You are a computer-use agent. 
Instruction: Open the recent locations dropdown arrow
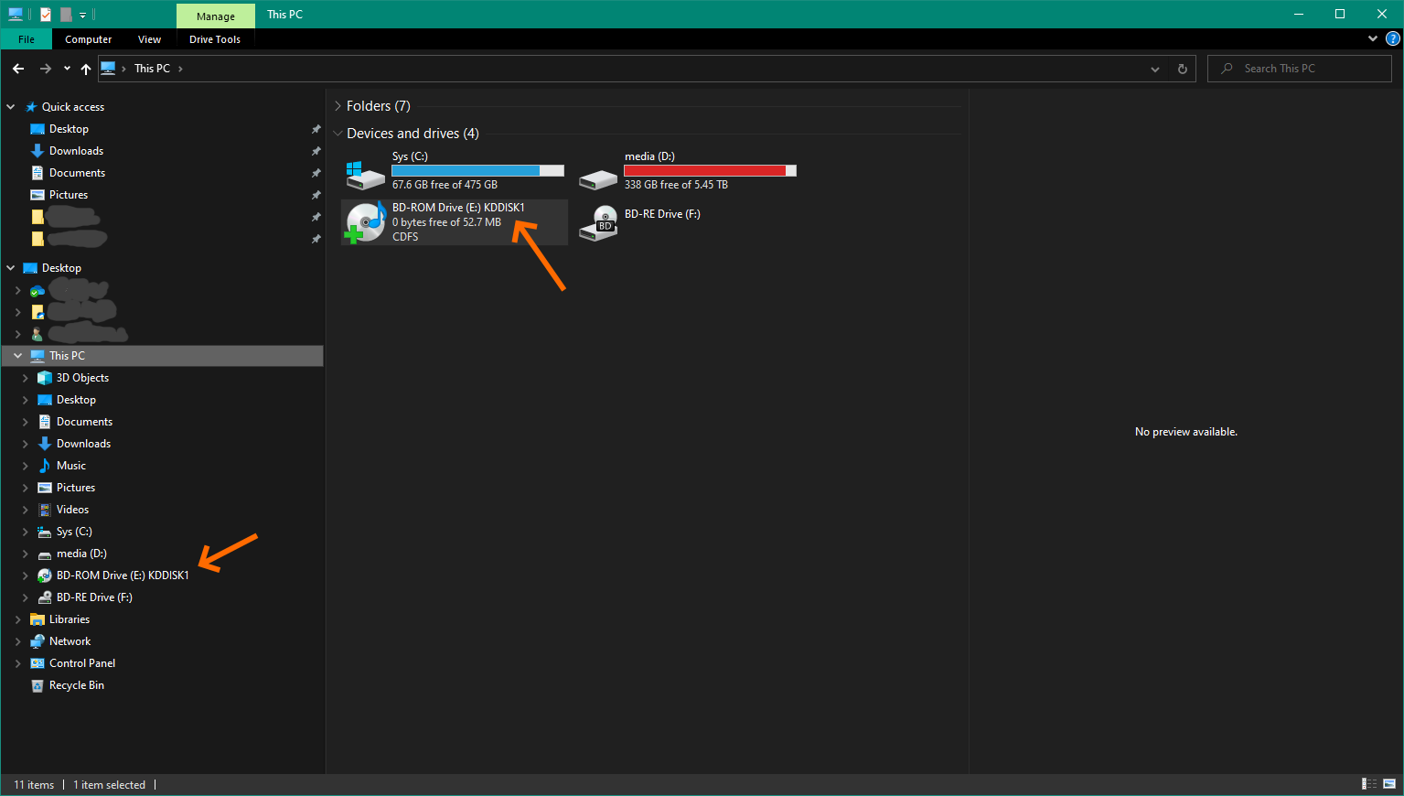[x=67, y=69]
